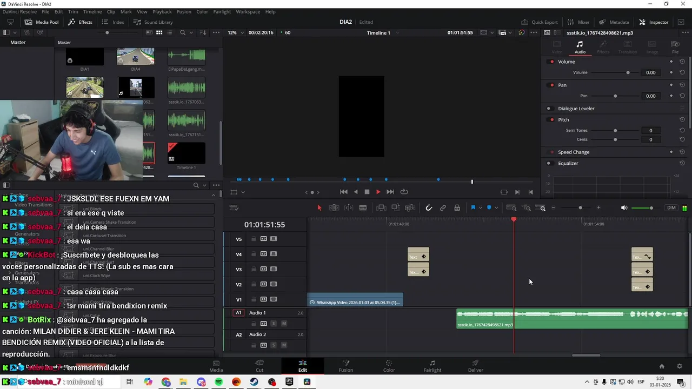Open the Timeline menu
Viewport: 692px width, 389px height.
pyautogui.click(x=92, y=11)
